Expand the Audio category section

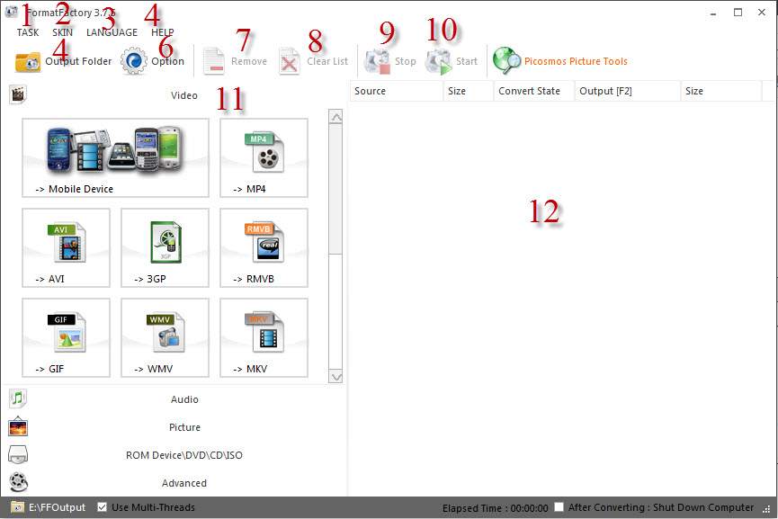(174, 399)
